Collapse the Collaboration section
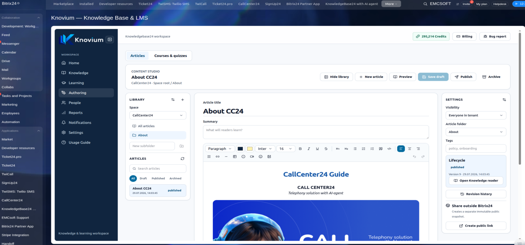The height and width of the screenshot is (245, 525). point(38,18)
